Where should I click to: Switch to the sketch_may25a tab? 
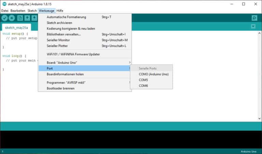16,28
